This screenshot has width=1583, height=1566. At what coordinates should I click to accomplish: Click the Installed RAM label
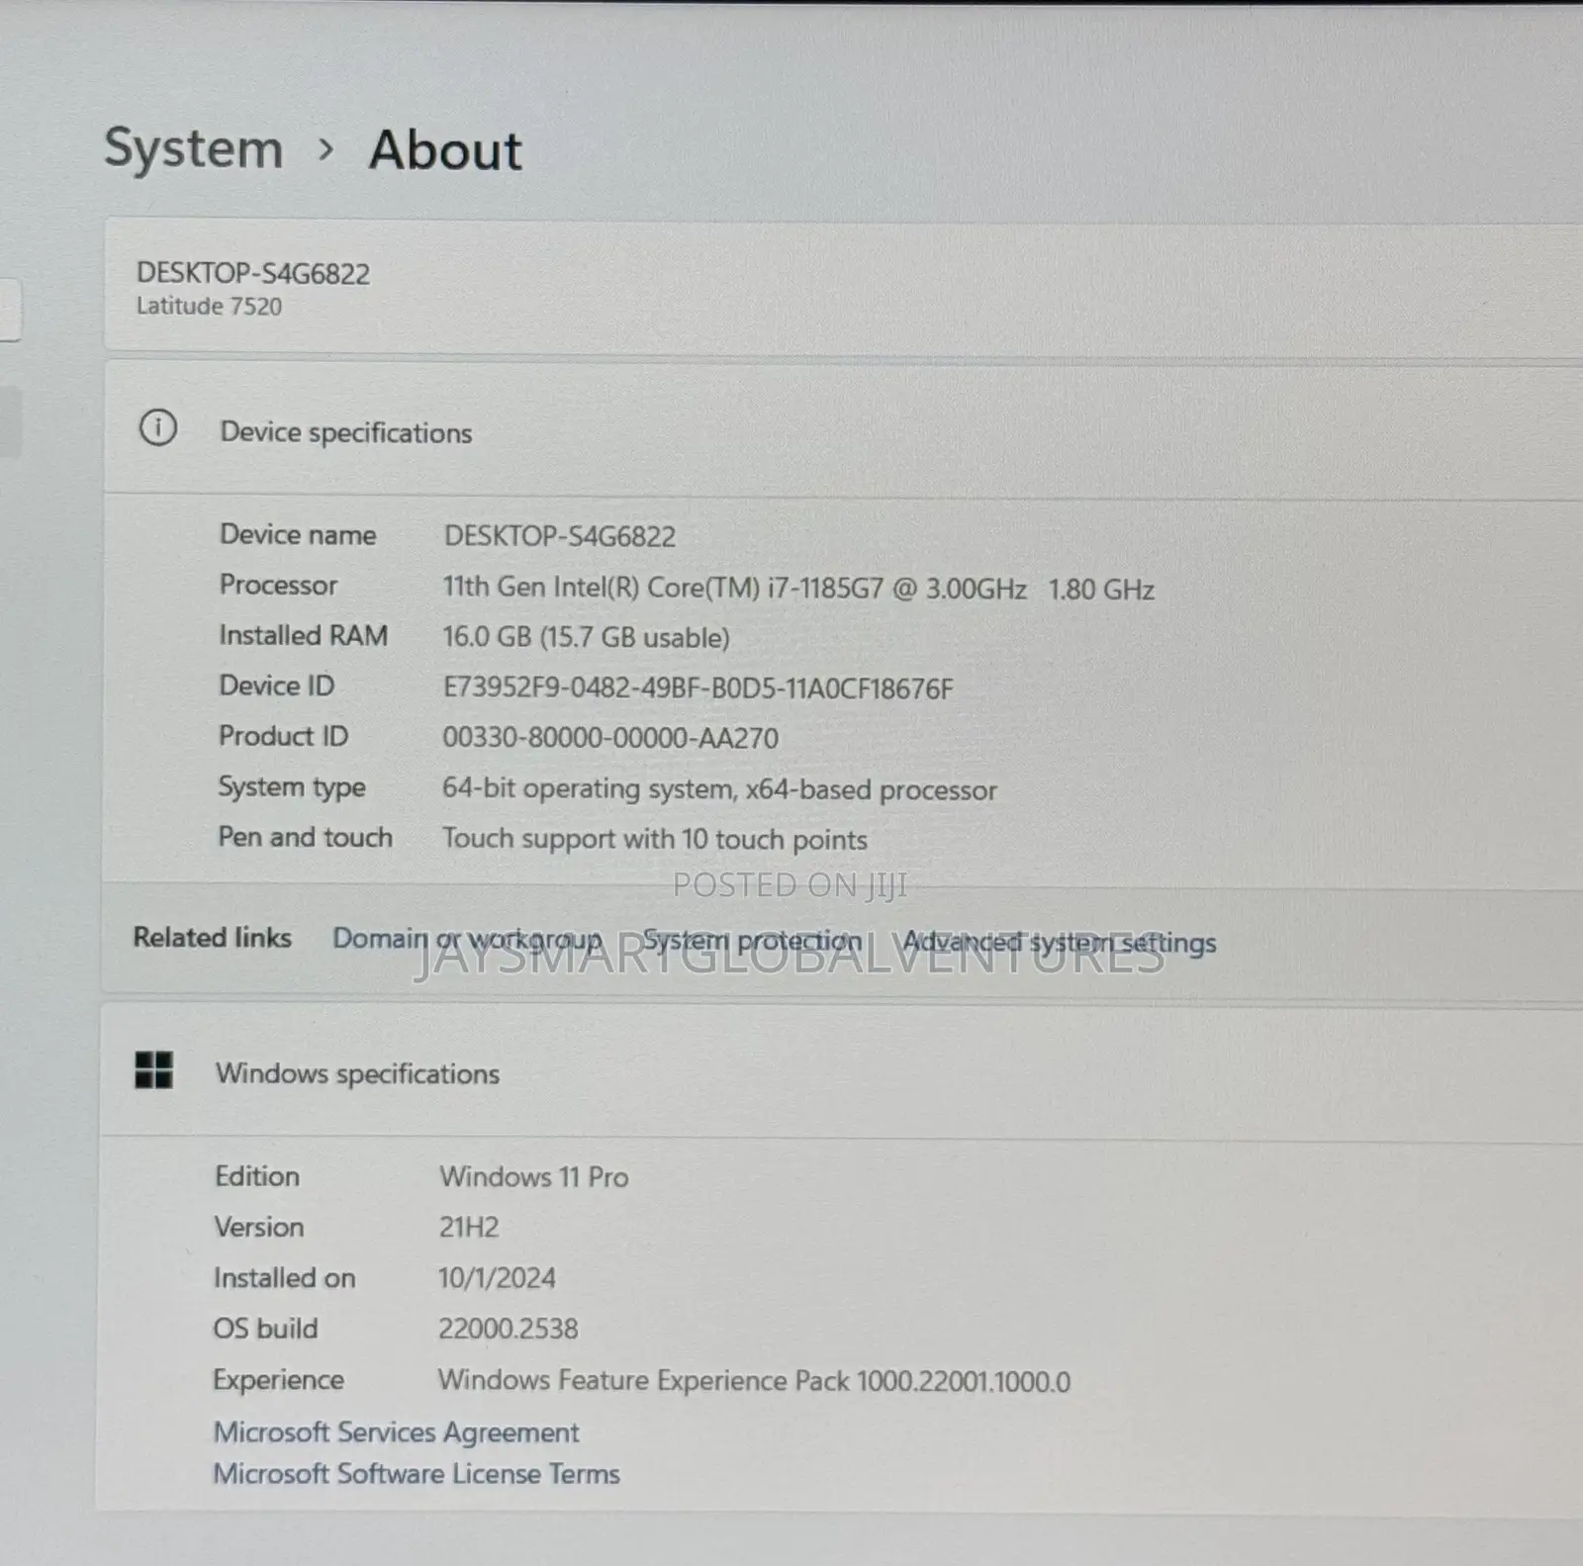[x=303, y=635]
